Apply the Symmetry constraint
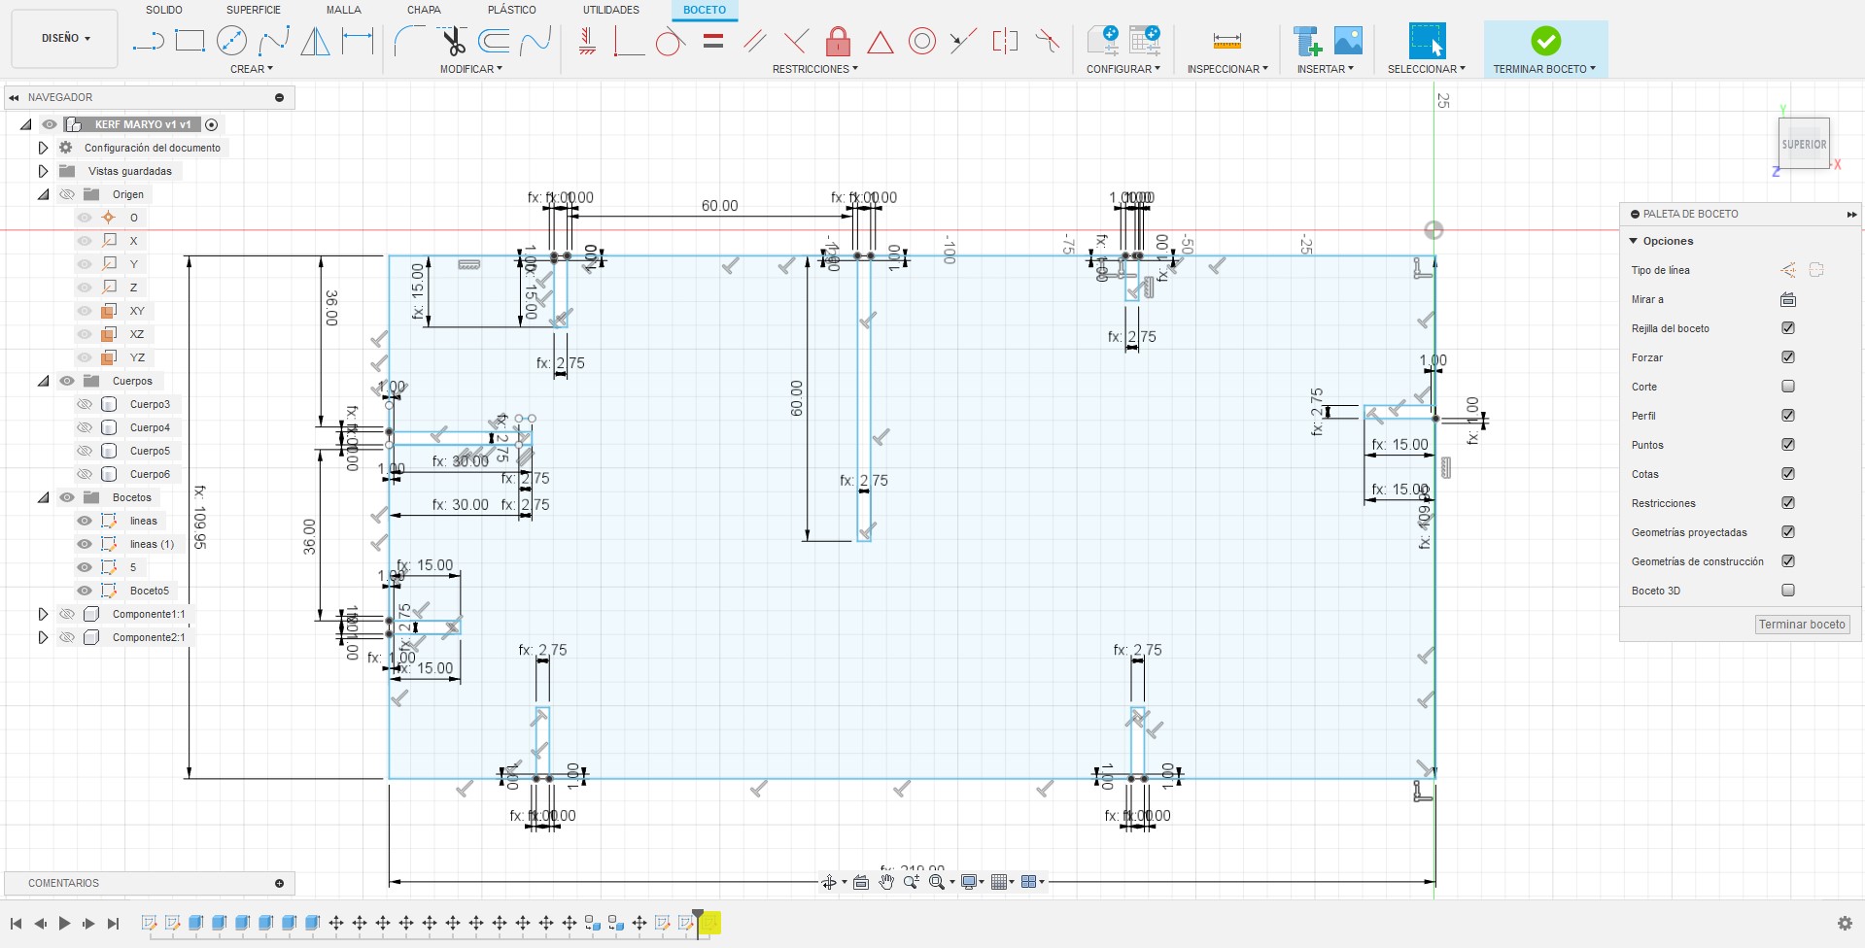Screen dimensions: 1865x948 [1005, 41]
